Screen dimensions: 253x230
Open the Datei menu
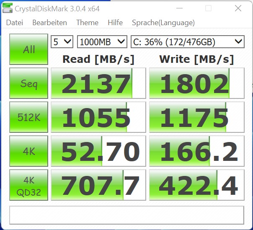pos(15,23)
